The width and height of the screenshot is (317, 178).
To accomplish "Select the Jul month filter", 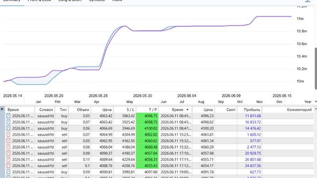I will pos(182,102).
